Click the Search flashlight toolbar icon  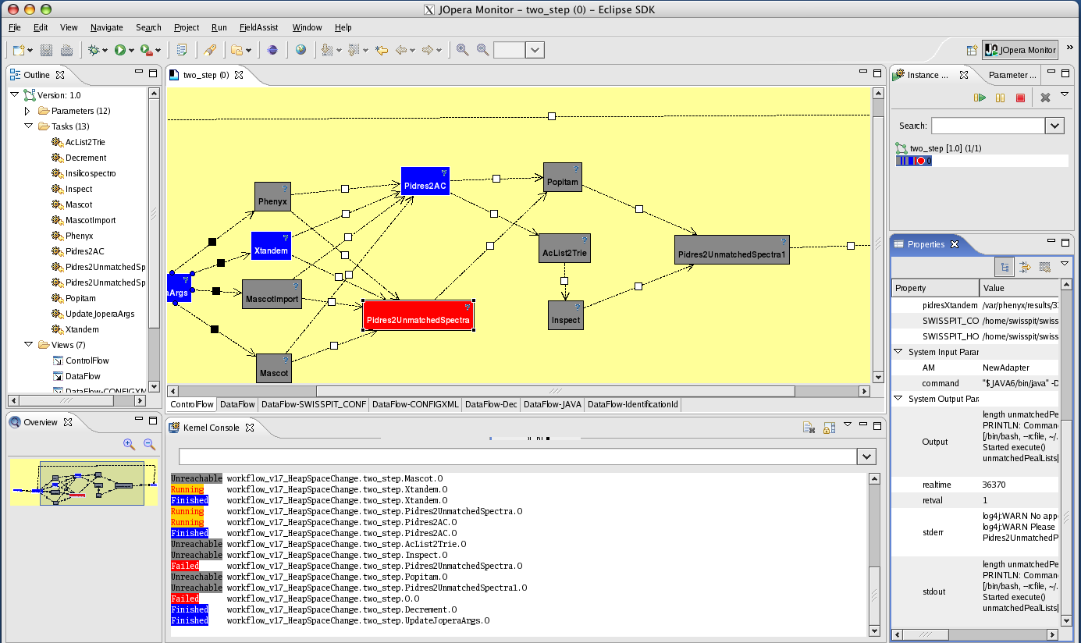tap(210, 50)
